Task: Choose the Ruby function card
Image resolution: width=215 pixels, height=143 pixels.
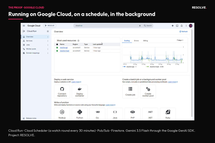Action: click(x=168, y=114)
